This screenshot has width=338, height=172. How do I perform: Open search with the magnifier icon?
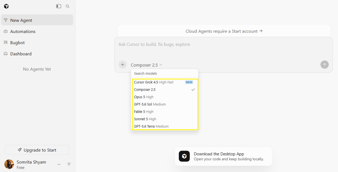click(67, 6)
